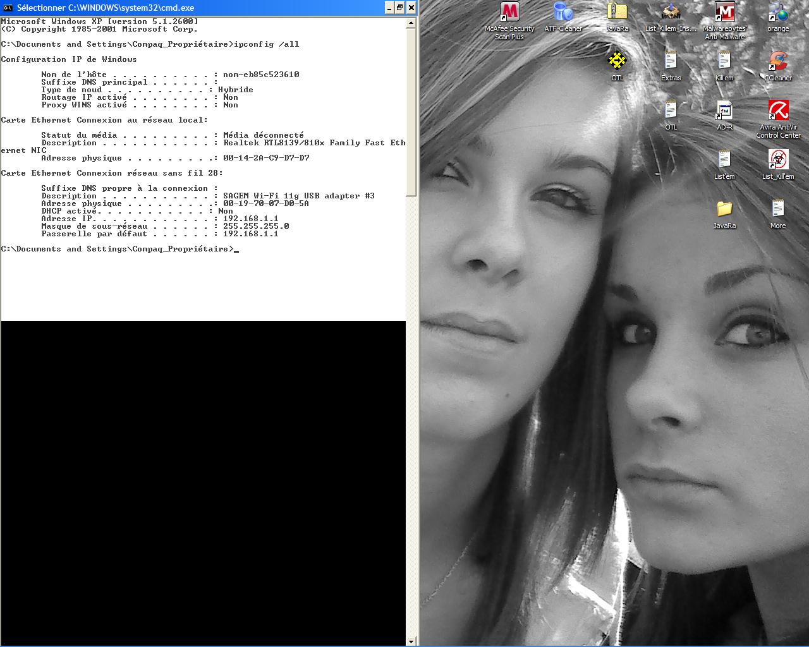Viewport: 809px width, 647px height.
Task: Click the 'Microsoft Windows XP [version 5.1.2600]' line
Action: pyautogui.click(x=99, y=21)
